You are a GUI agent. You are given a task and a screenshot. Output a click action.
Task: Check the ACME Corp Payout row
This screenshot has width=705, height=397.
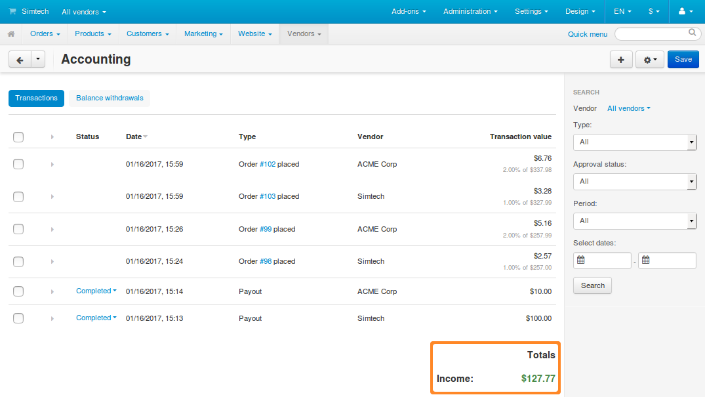tap(18, 291)
